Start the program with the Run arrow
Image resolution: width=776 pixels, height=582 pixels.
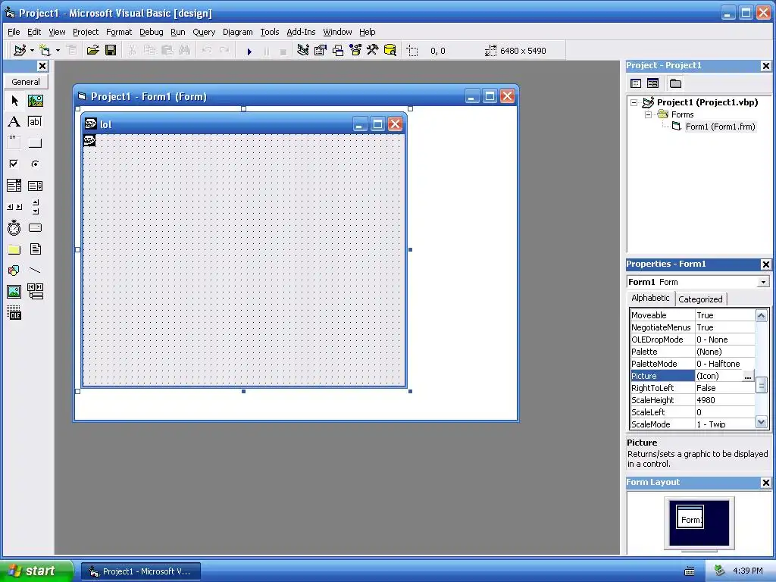click(x=249, y=51)
